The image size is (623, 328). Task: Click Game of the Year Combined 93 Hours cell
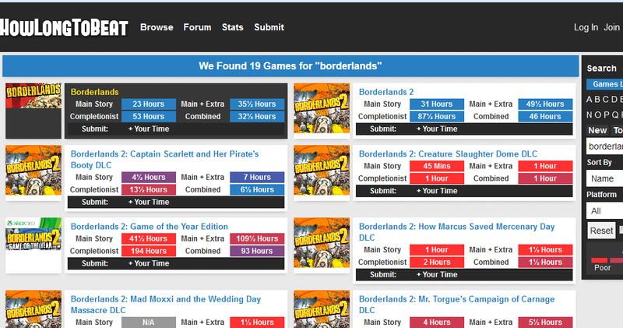(x=257, y=251)
